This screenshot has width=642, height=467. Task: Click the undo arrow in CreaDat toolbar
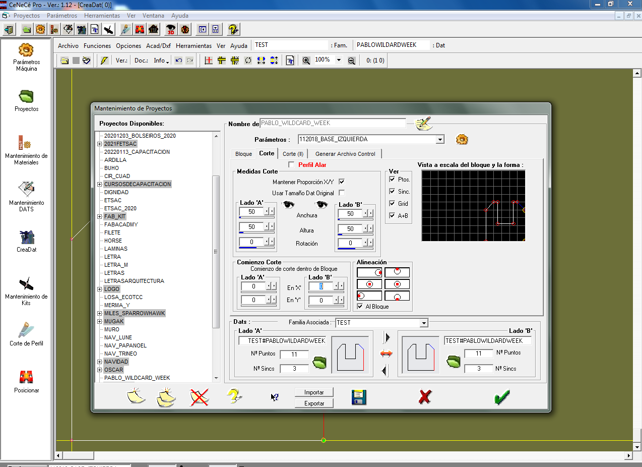[178, 61]
